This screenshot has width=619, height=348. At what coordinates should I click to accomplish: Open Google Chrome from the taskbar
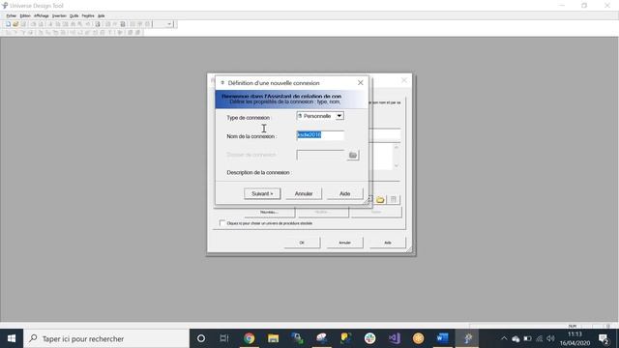[249, 338]
